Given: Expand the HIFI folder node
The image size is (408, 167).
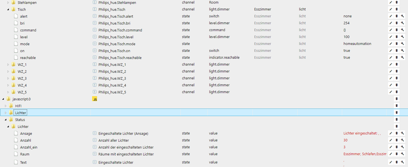Looking at the screenshot, I should tap(6, 106).
